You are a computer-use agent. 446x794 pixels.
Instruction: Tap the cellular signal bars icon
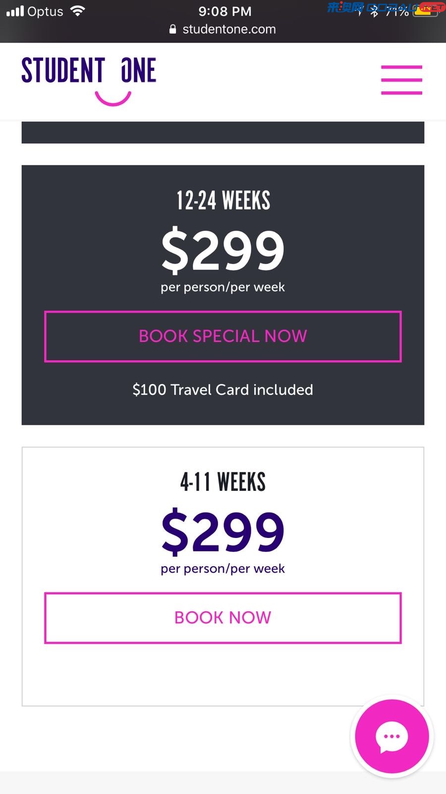(x=15, y=11)
